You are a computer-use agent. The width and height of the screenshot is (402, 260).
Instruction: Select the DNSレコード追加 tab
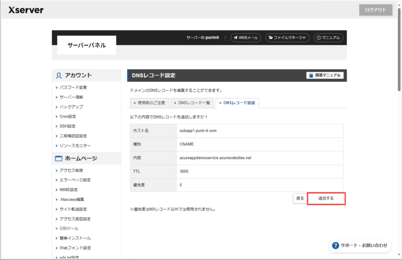[x=237, y=103]
